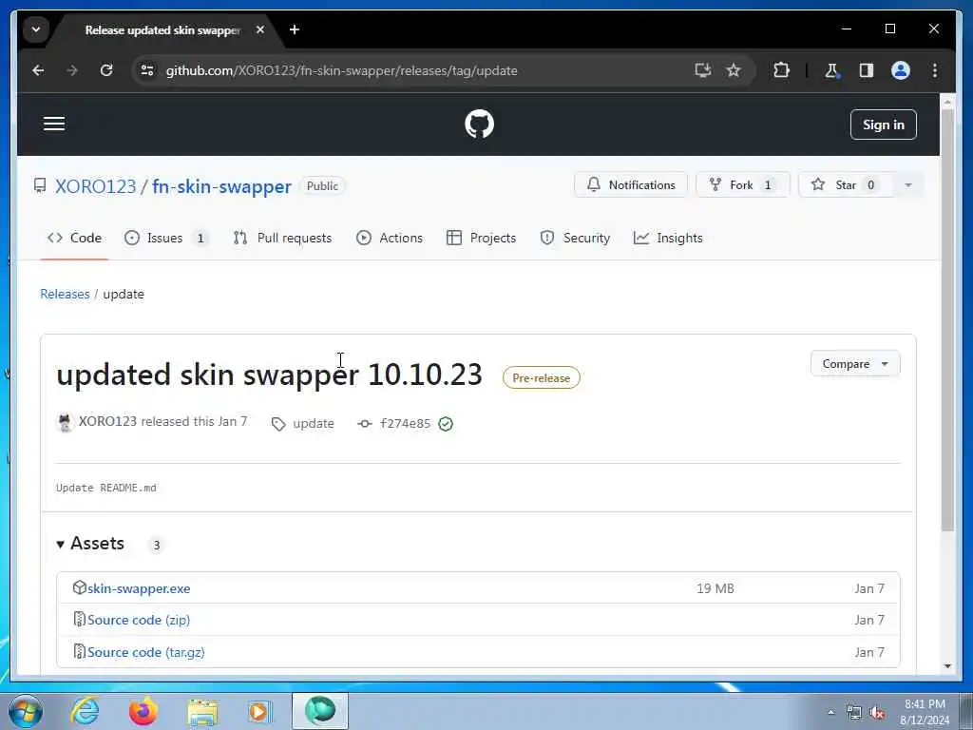This screenshot has height=730, width=973.
Task: Expand the Star lists dropdown arrow
Action: pos(908,185)
